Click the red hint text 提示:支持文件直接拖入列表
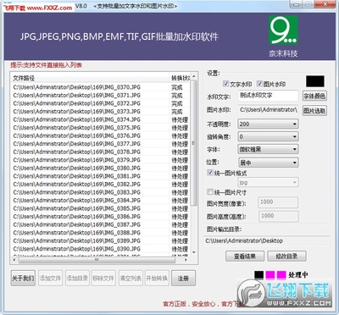Image resolution: width=339 pixels, height=315 pixels. pos(47,65)
